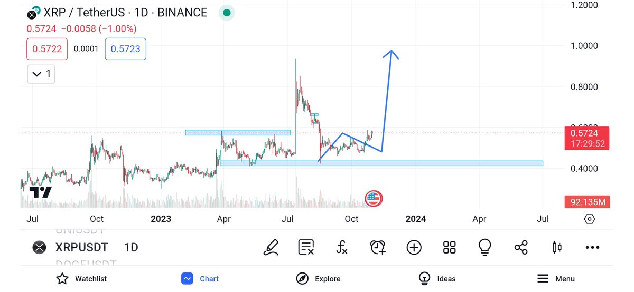The image size is (634, 292).
Task: Switch to the Explore tab
Action: coord(318,279)
